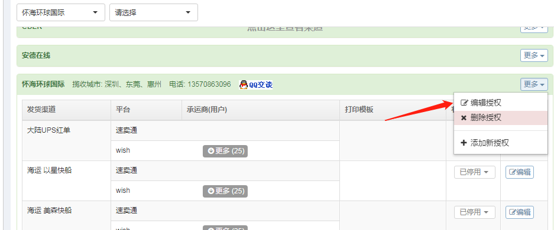Select the 海运 以星快船 channel cell
This screenshot has height=230, width=554.
[x=66, y=180]
